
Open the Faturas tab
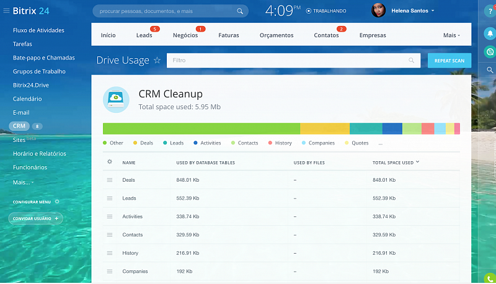[x=229, y=35]
